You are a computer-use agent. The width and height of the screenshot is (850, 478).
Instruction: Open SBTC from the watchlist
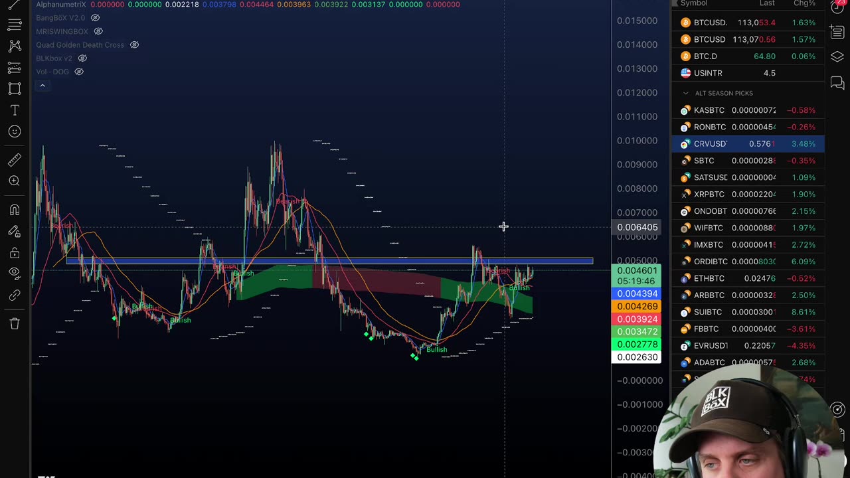748,161
